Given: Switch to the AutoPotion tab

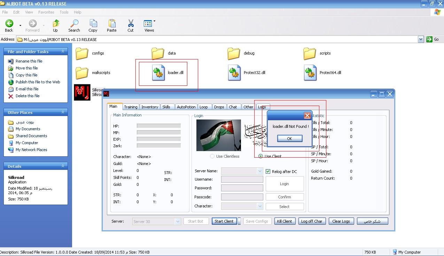Looking at the screenshot, I should 186,107.
